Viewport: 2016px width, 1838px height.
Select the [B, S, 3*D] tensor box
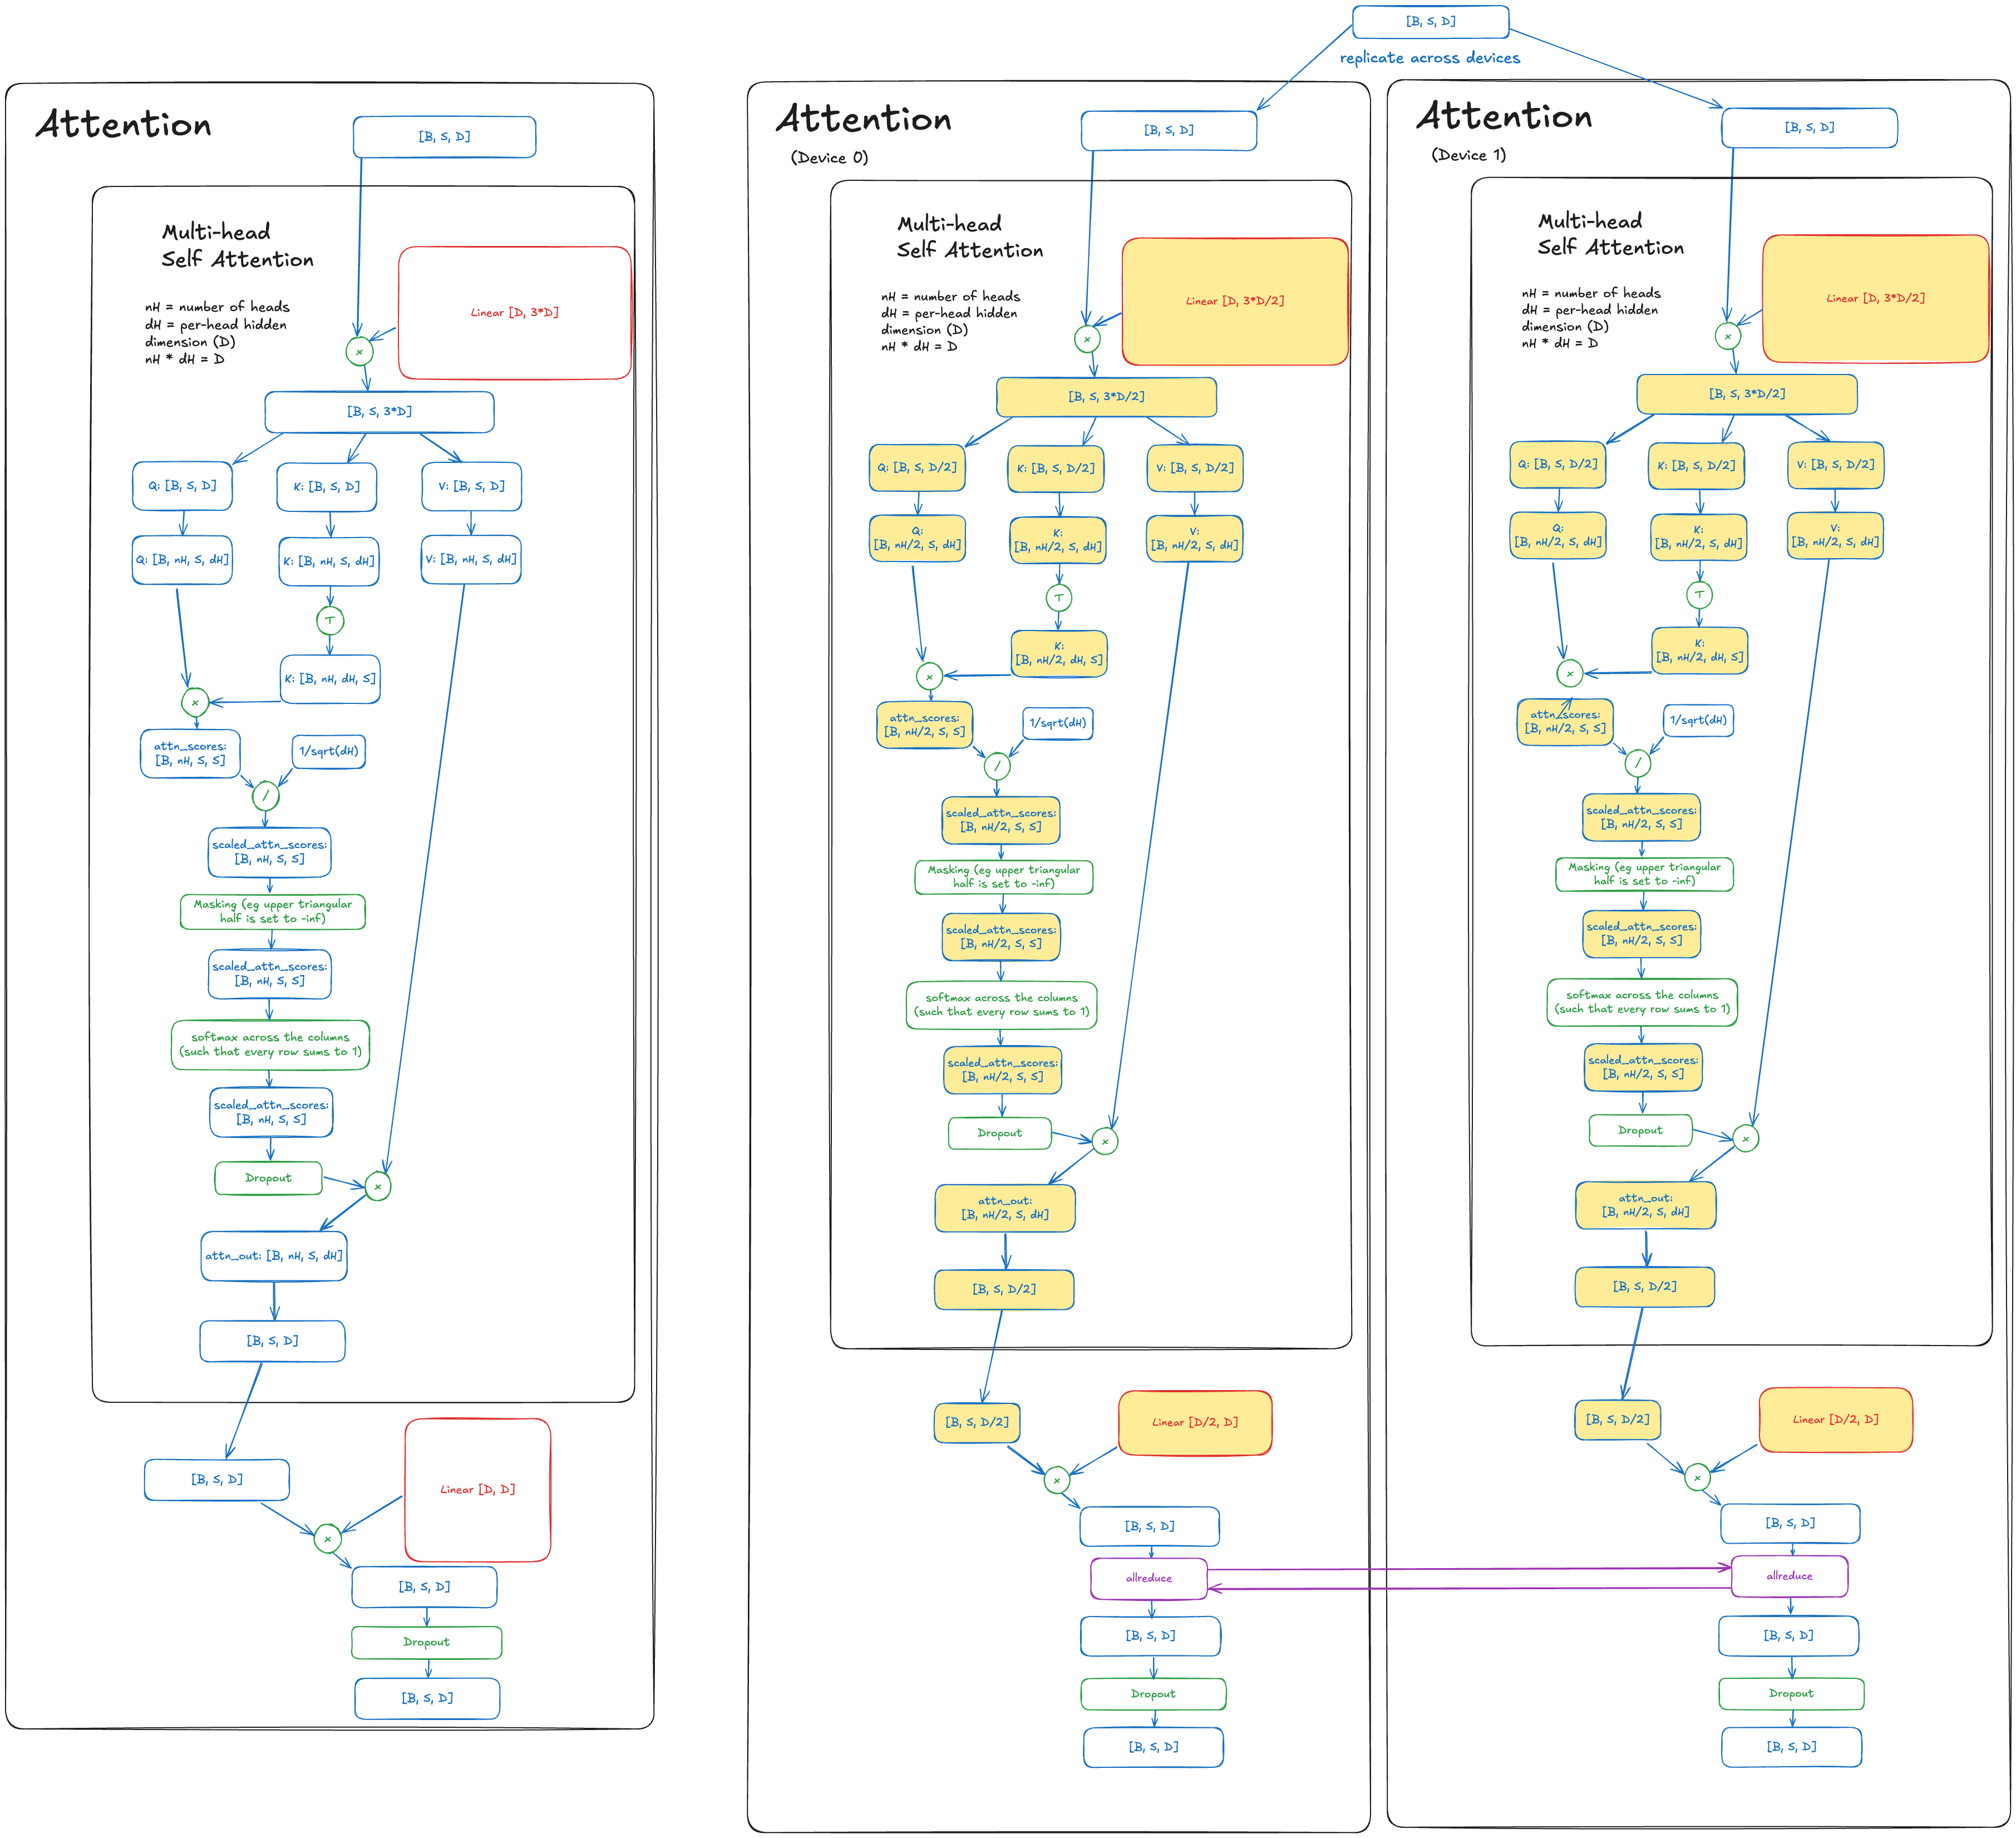click(379, 411)
